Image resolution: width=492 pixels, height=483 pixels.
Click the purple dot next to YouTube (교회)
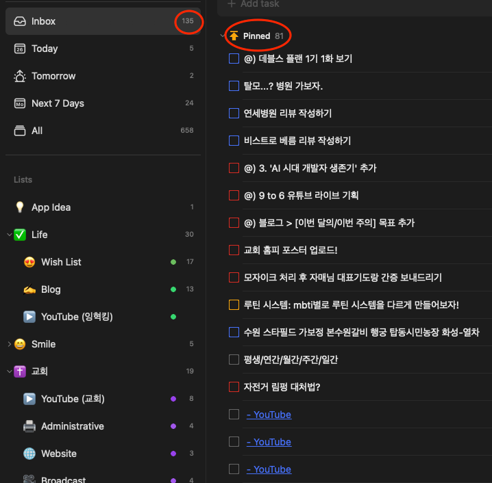[173, 399]
